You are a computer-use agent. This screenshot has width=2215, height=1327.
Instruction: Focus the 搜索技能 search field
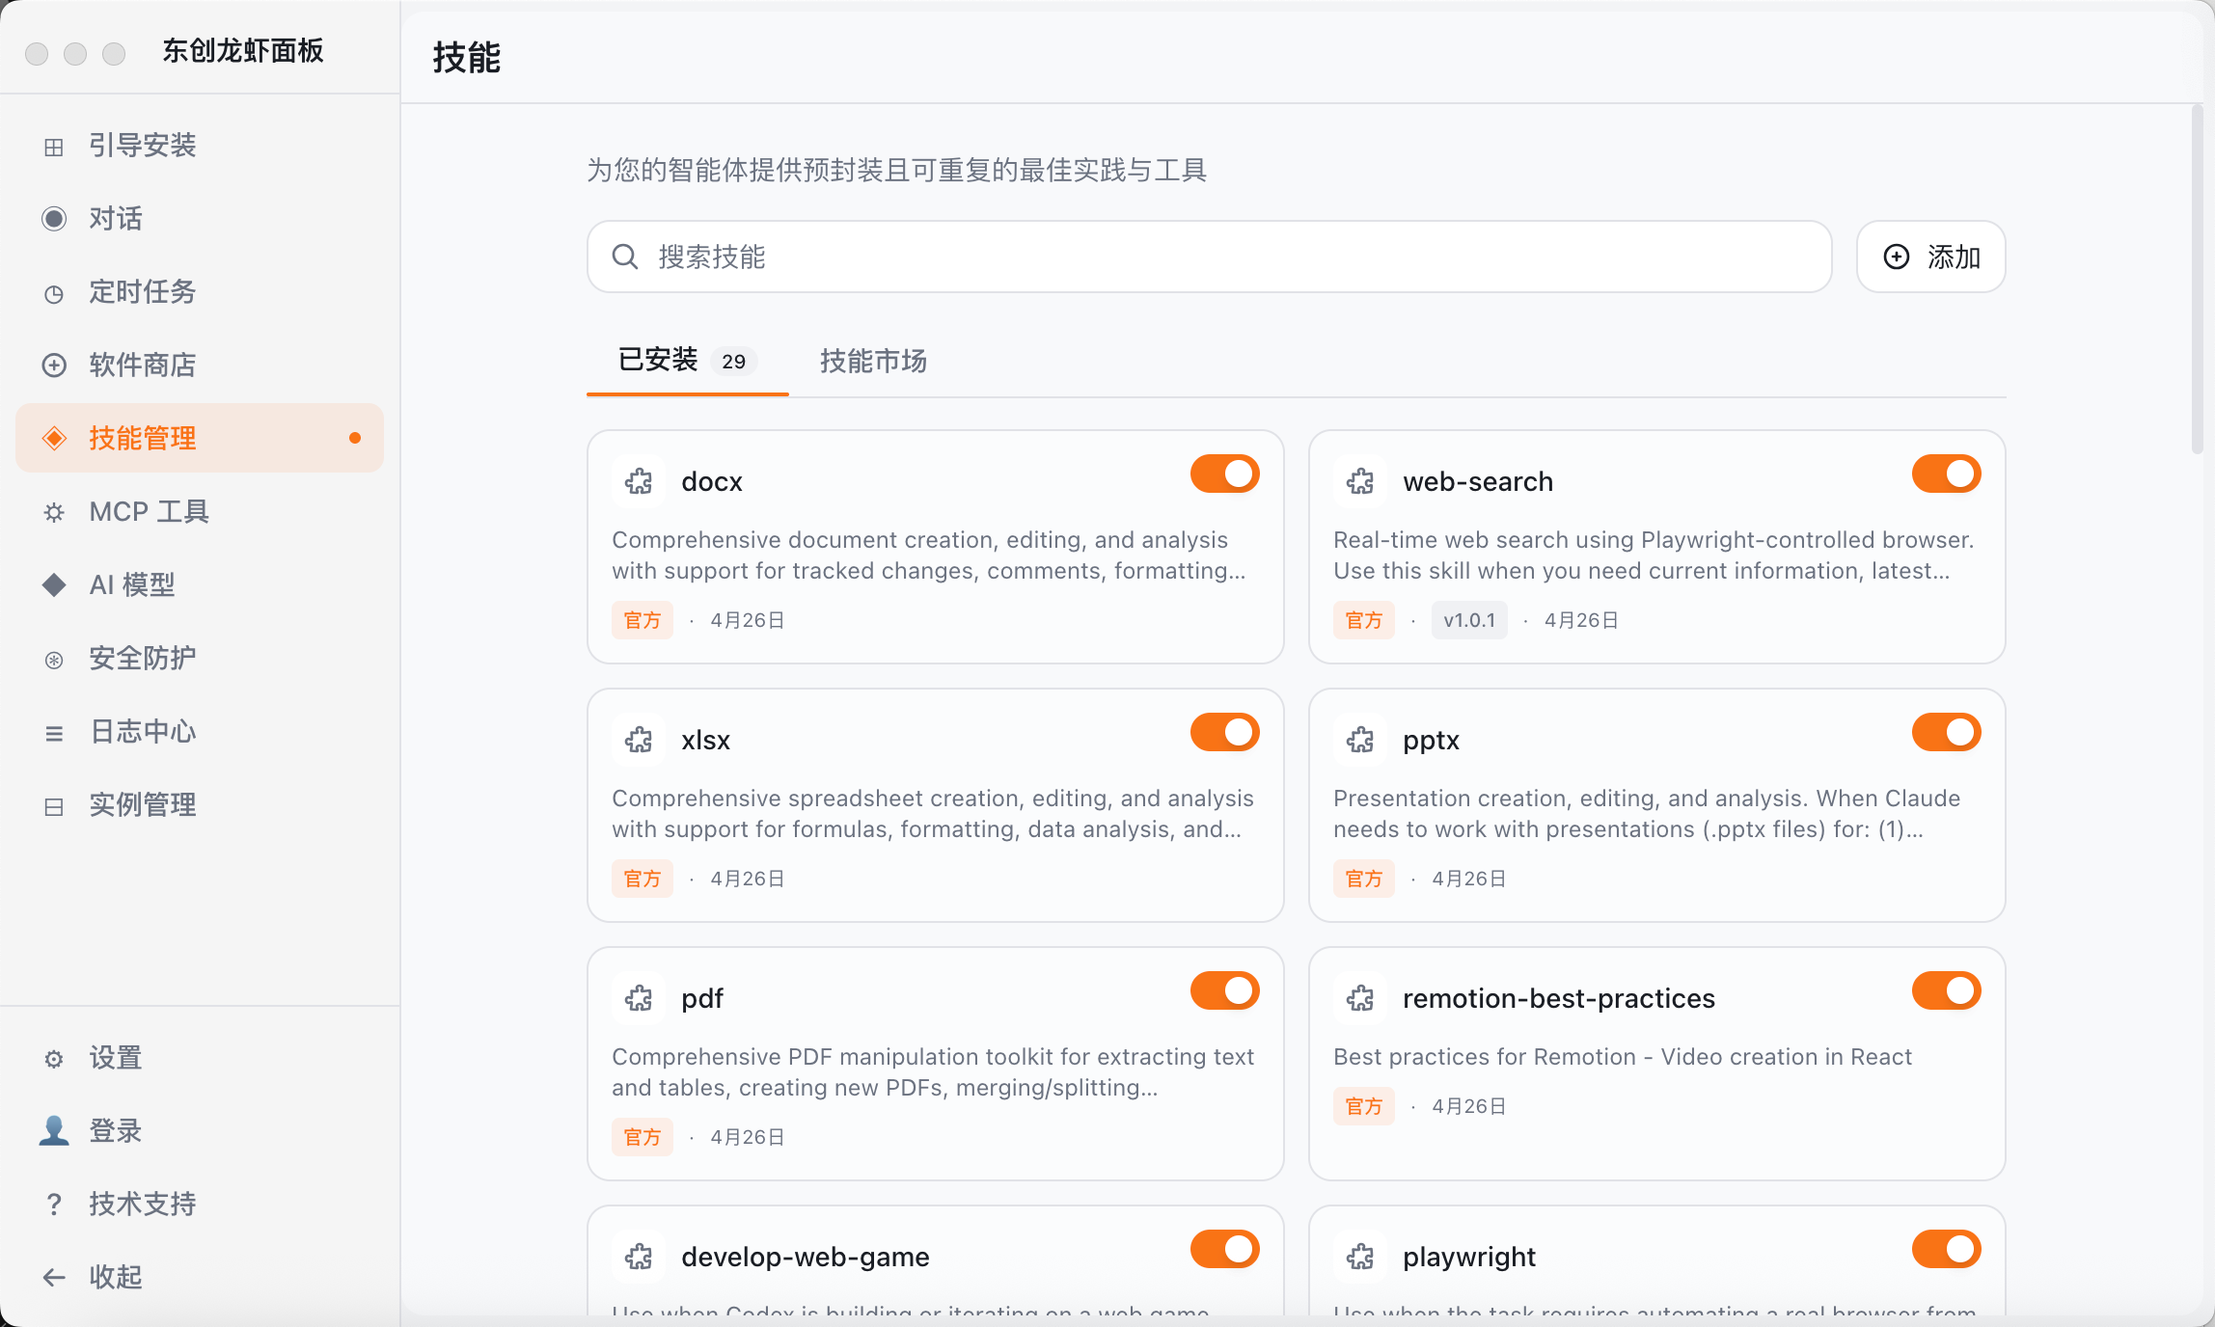(x=1210, y=257)
